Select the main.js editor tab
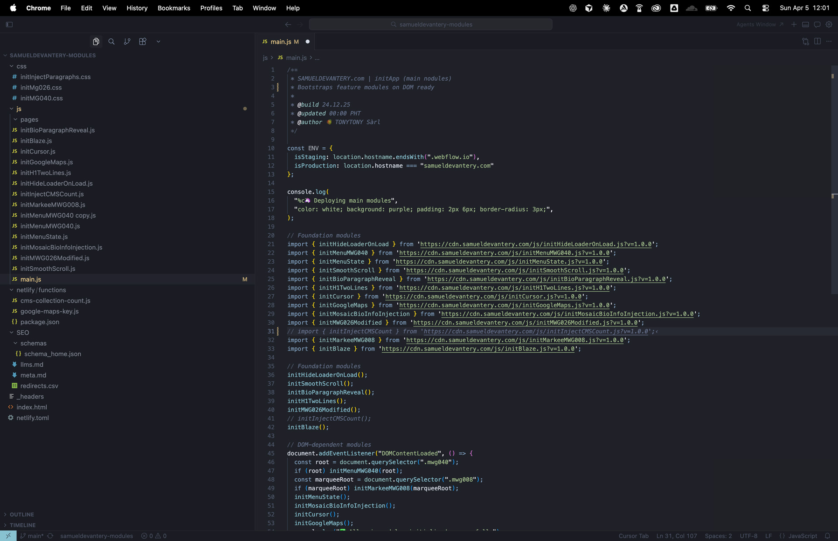 point(280,42)
